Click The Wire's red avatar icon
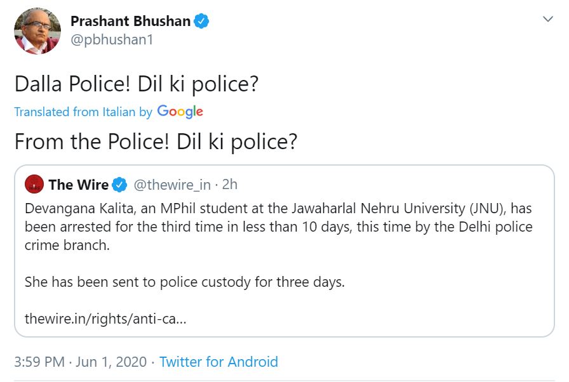Viewport: 569px width, 382px height. point(34,185)
